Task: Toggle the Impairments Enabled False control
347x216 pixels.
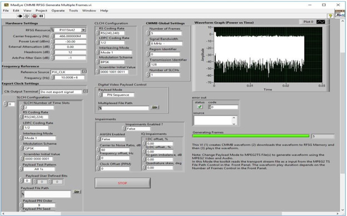Action: point(138,129)
